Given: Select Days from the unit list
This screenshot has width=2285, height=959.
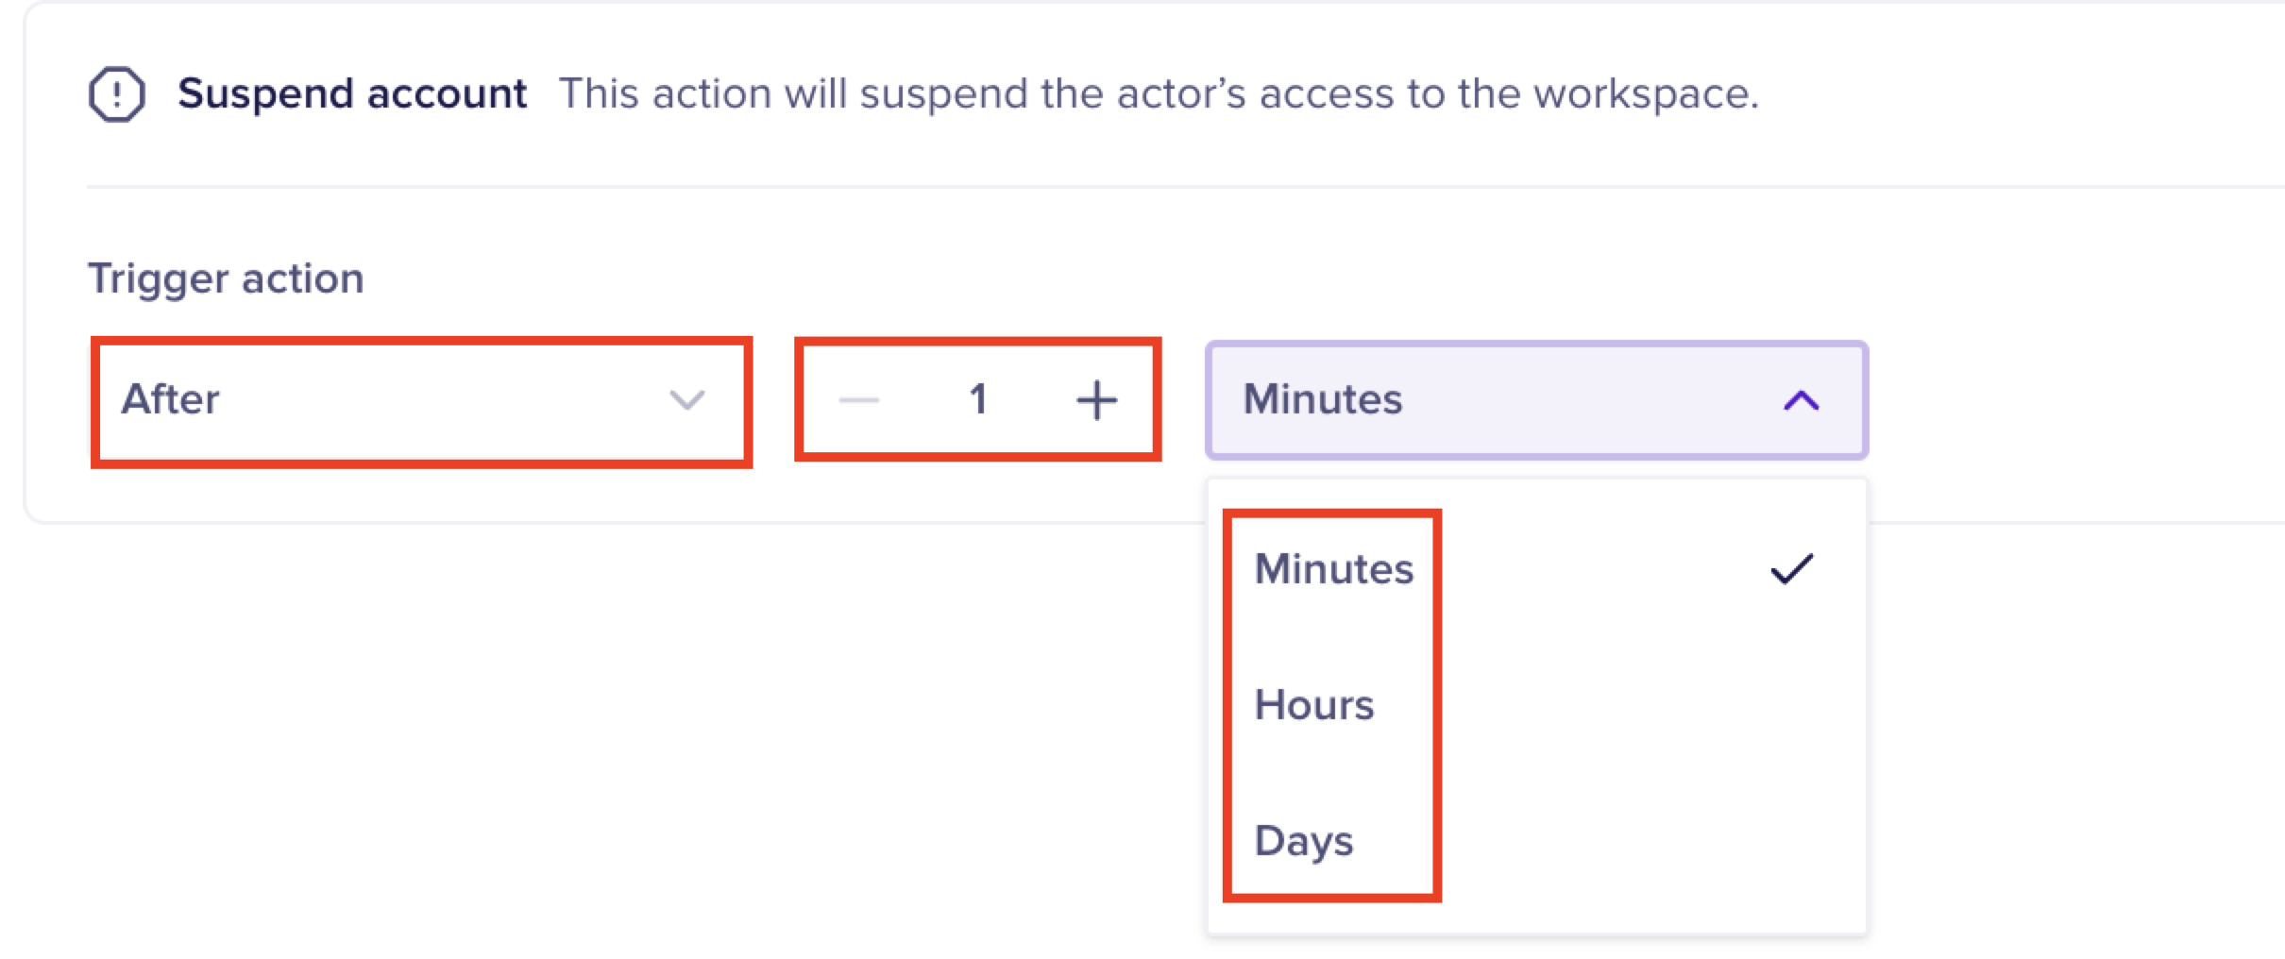Looking at the screenshot, I should (1304, 841).
